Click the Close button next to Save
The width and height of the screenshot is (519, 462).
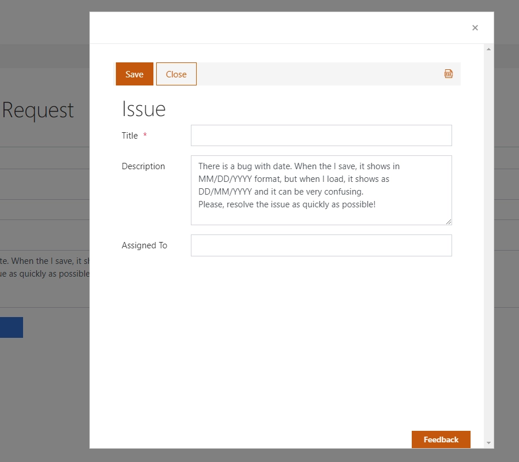point(176,74)
